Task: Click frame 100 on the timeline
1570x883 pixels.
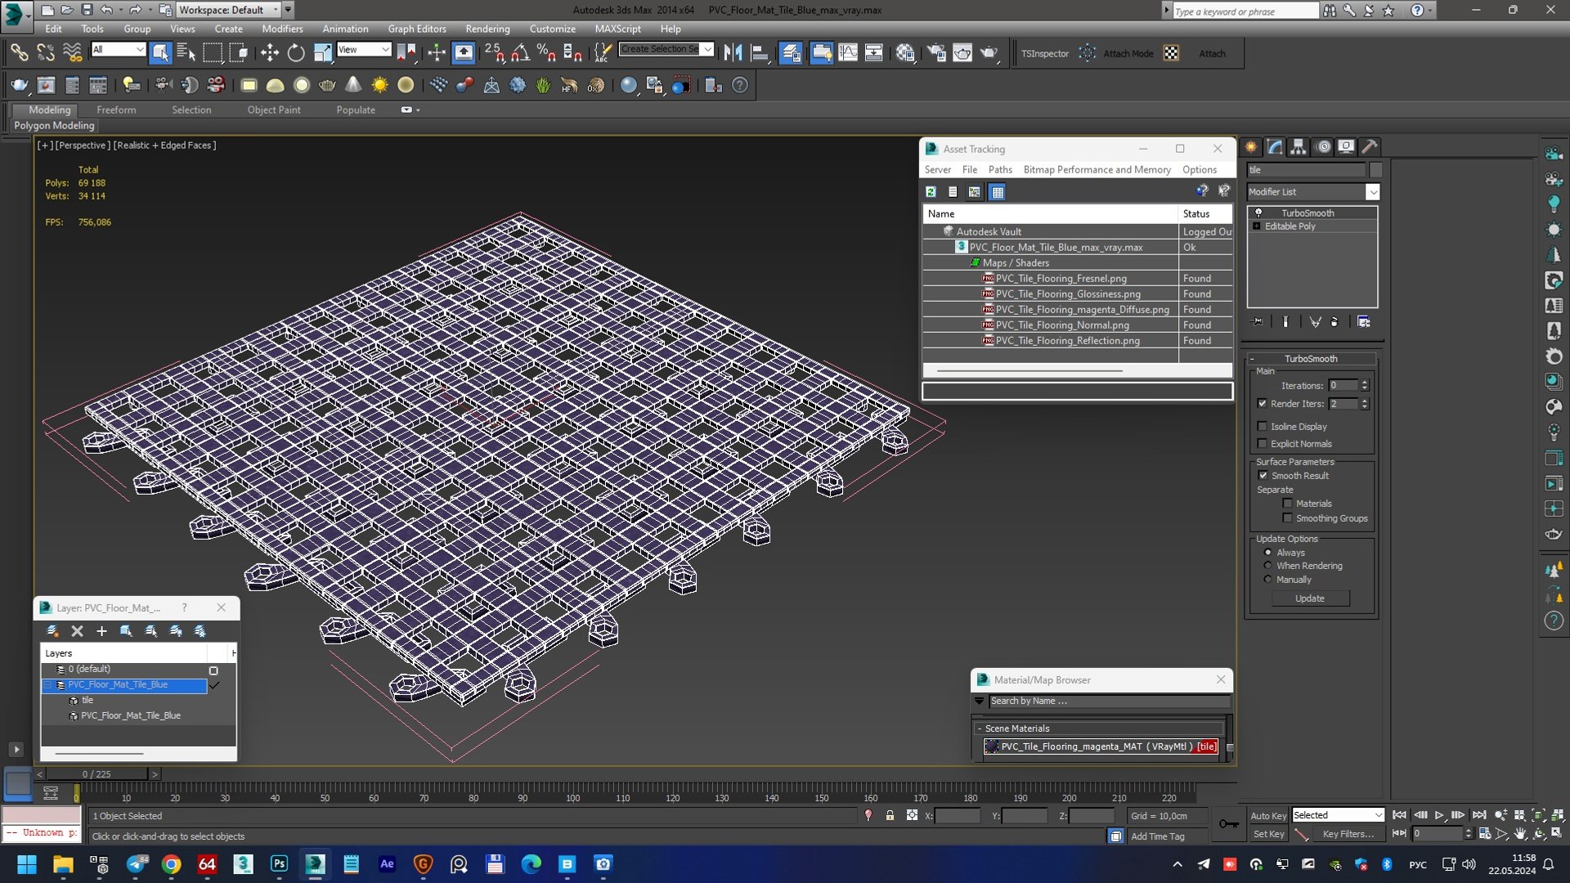Action: (572, 793)
